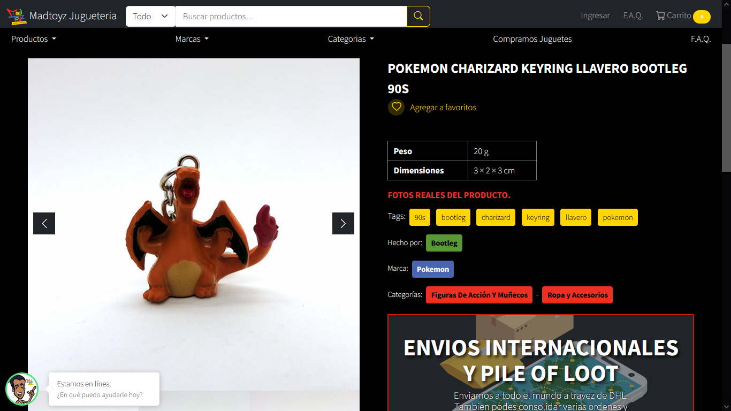Viewport: 731px width, 411px height.
Task: Click the Peso table label
Action: 403,151
